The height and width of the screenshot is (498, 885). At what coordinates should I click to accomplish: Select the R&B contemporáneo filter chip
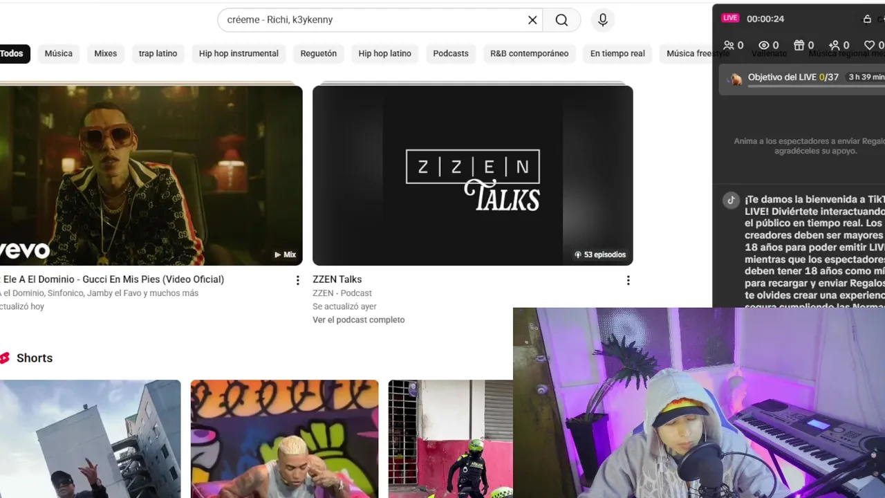[x=530, y=53]
